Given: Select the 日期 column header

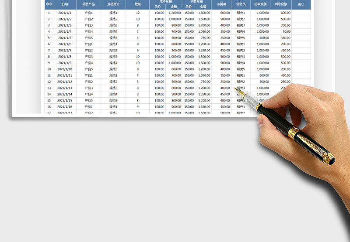Looking at the screenshot, I should click(65, 4).
